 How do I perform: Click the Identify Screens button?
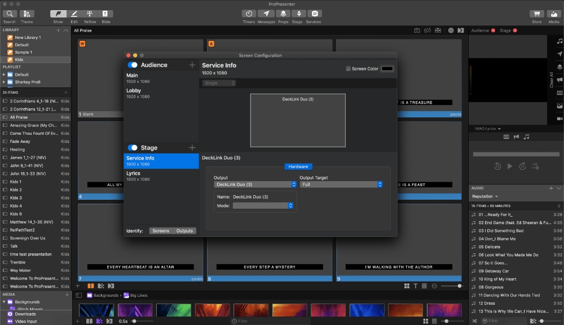[161, 231]
